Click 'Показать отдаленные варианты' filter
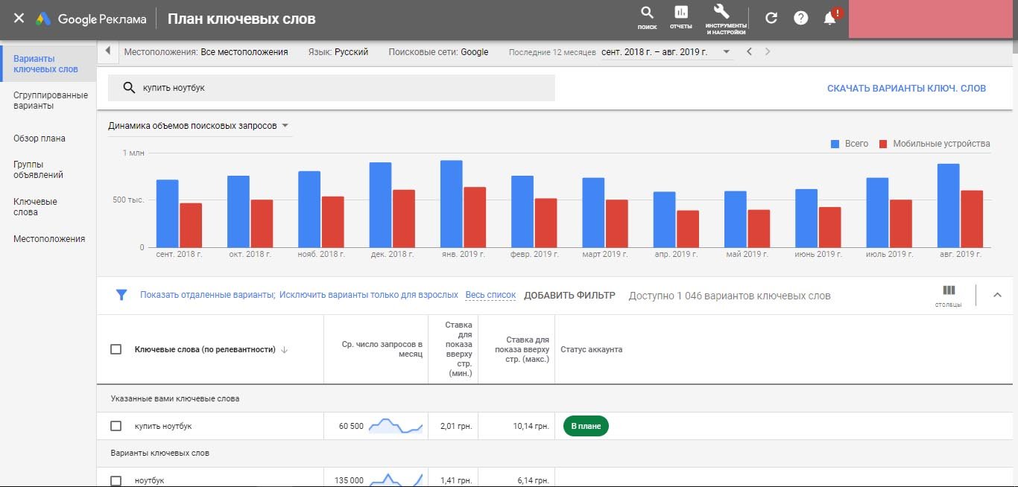Viewport: 1018px width, 487px height. point(208,295)
